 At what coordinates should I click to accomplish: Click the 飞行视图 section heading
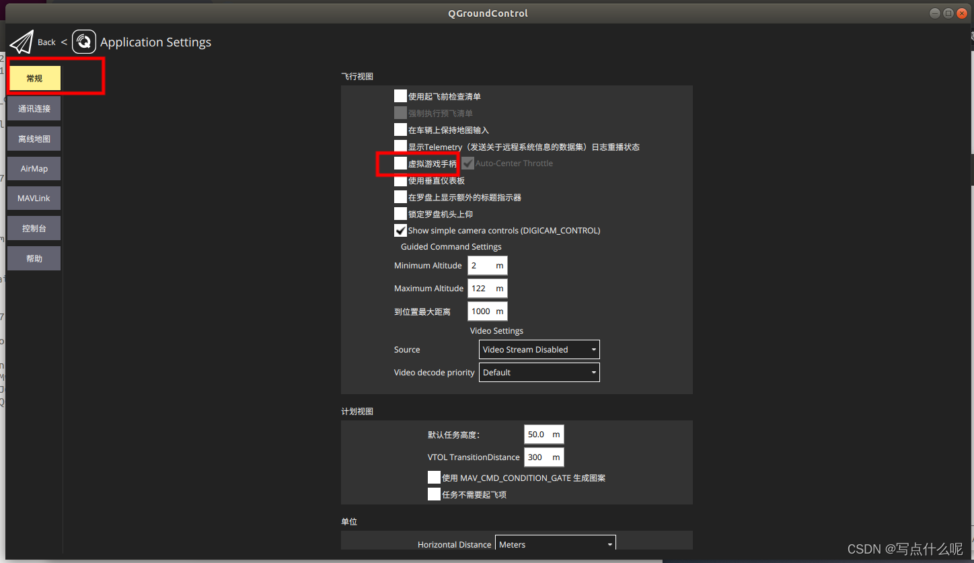point(357,77)
